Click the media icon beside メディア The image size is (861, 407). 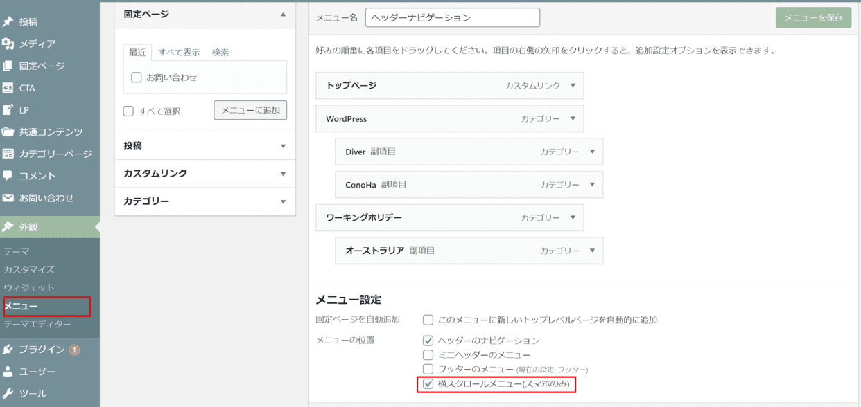[8, 44]
